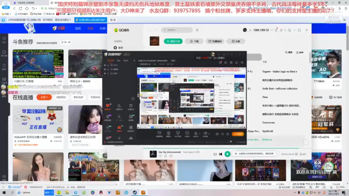This screenshot has height=196, width=349.
Task: Click the third icon in the toolbox's first row
Action: tap(130, 106)
